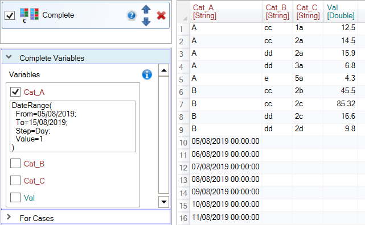The height and width of the screenshot is (225, 365).
Task: Click the 06/08/2019 00:00:00 cell
Action: point(226,154)
